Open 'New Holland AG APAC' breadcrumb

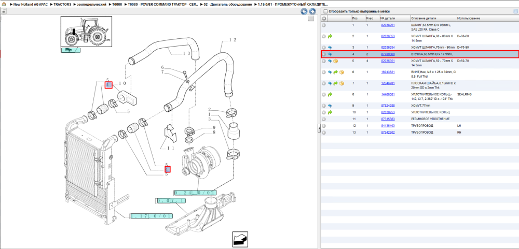(32, 5)
